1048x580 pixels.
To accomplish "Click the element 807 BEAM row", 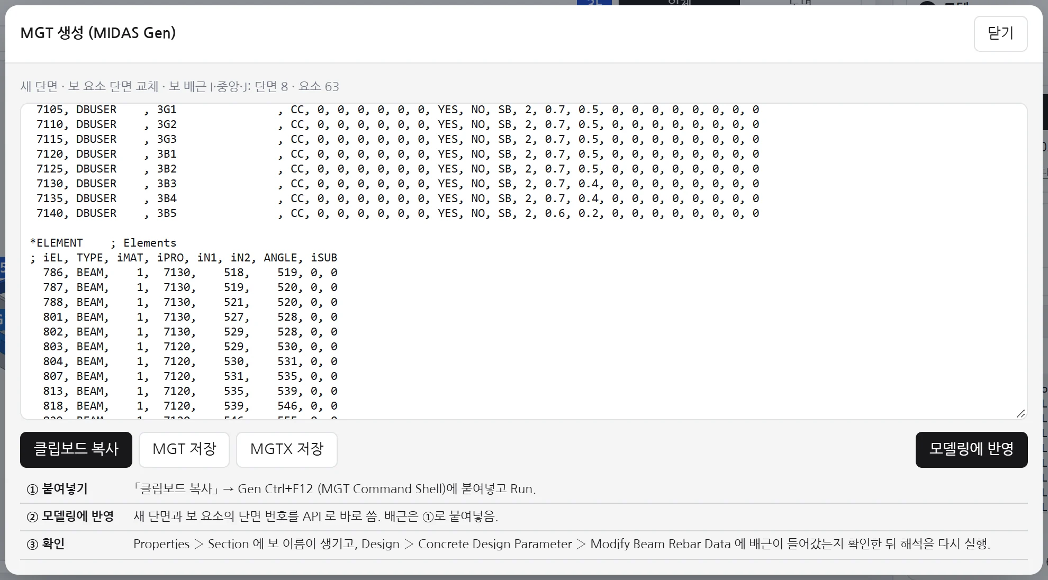I will coord(190,376).
